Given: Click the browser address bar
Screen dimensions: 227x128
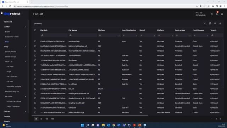Looking at the screenshot, I should [104, 6].
